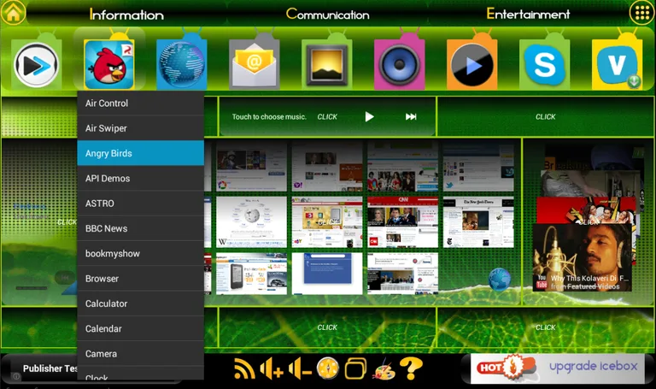Select Air Control from the app list

(x=141, y=103)
